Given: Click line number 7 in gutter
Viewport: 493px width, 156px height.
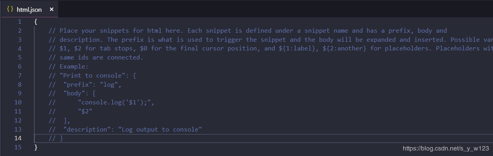Looking at the screenshot, I should click(x=20, y=75).
